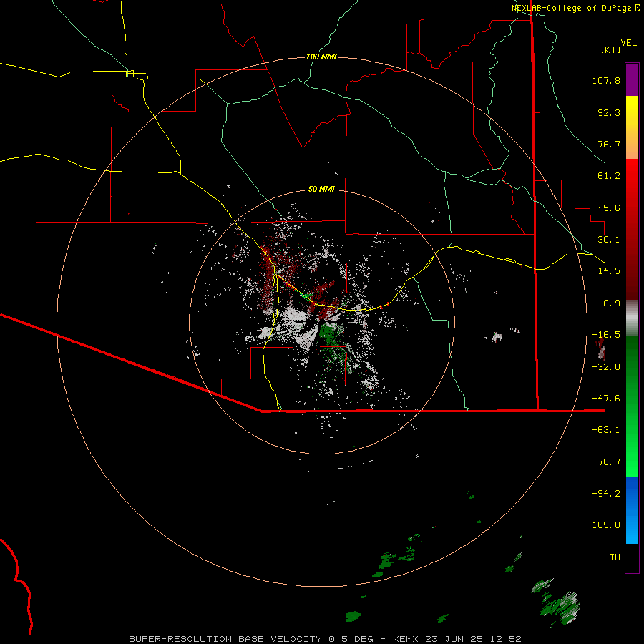Click the small yellow square city marker
644x644 pixels.
point(130,74)
